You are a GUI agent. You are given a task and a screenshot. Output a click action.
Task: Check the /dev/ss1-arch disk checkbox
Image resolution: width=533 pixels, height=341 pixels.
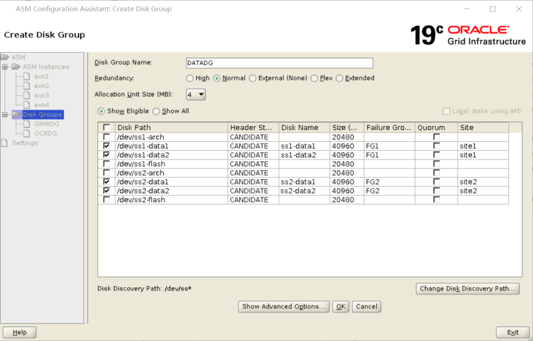(x=107, y=137)
